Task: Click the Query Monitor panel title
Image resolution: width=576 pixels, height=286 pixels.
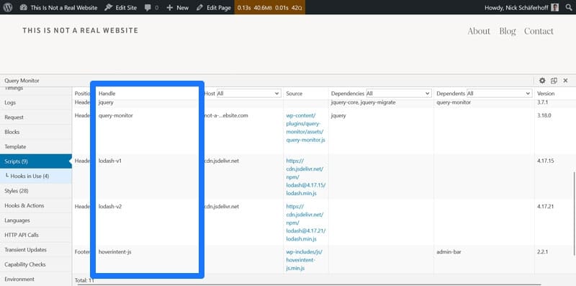Action: (x=22, y=81)
